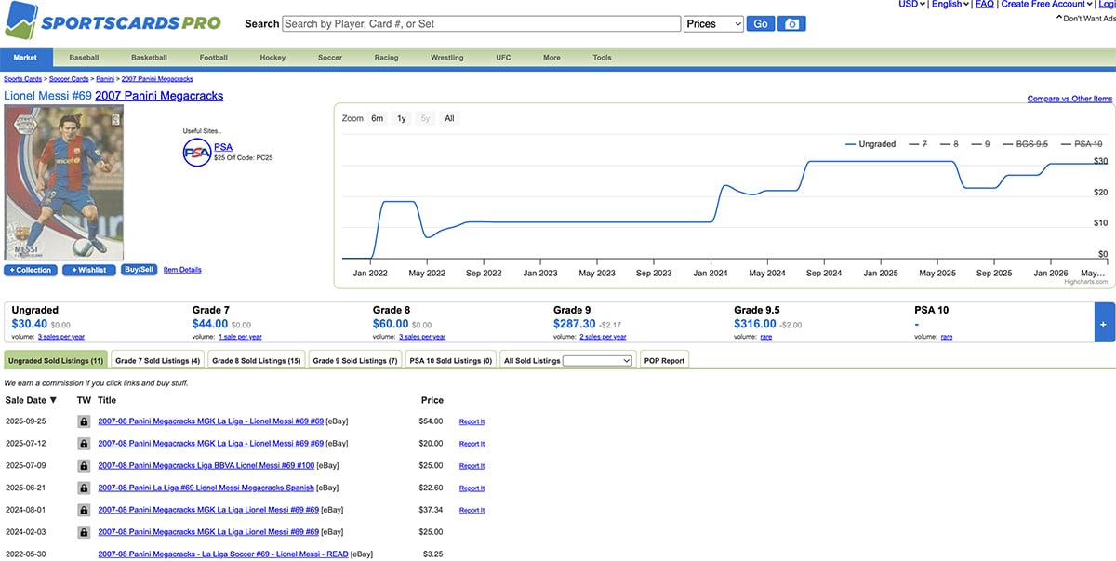1116x561 pixels.
Task: Open the POP Report tab
Action: pos(664,360)
